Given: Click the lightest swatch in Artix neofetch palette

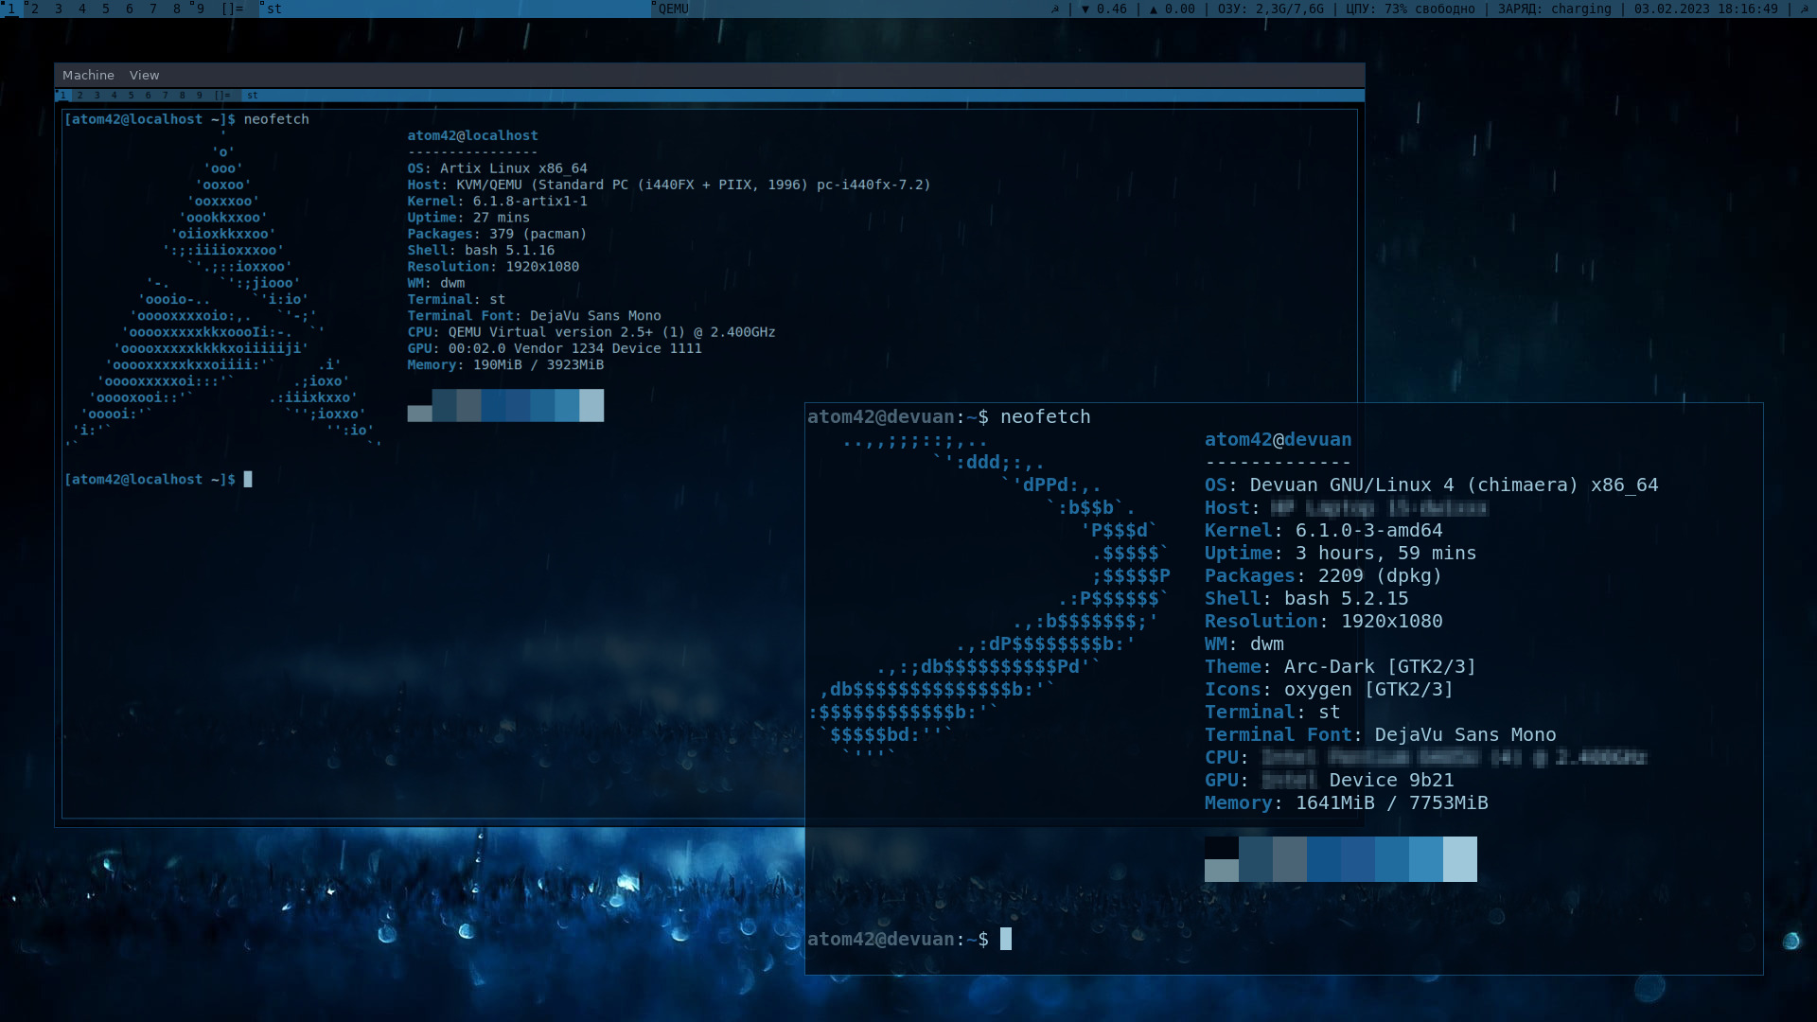Looking at the screenshot, I should pyautogui.click(x=591, y=405).
